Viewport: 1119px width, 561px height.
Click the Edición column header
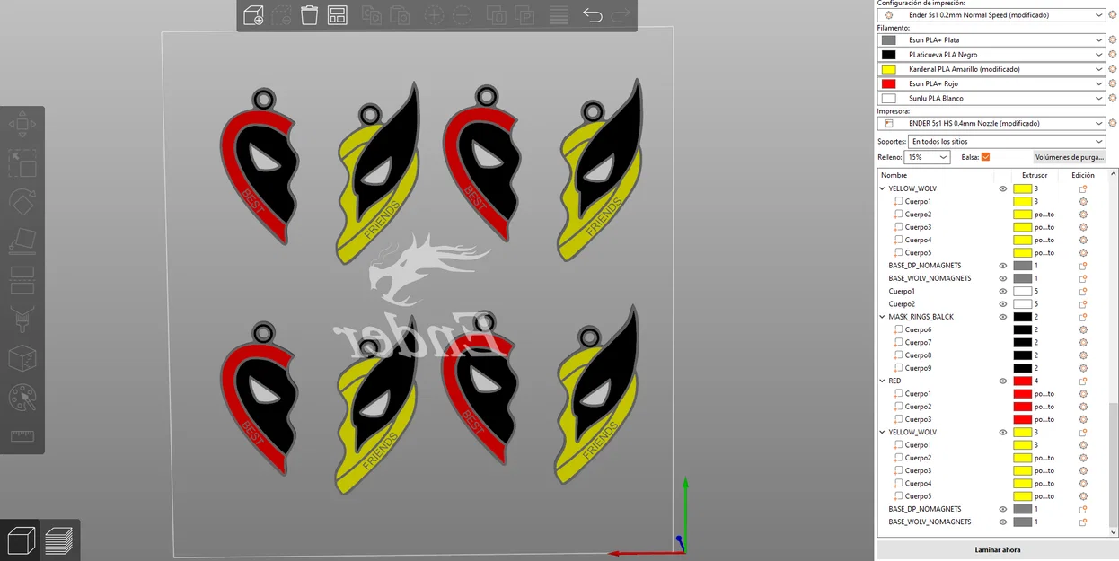tap(1083, 176)
